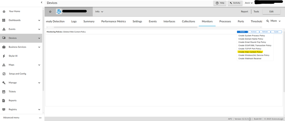The width and height of the screenshot is (285, 121).
Task: Switch to the Interfaces tab
Action: point(169,21)
